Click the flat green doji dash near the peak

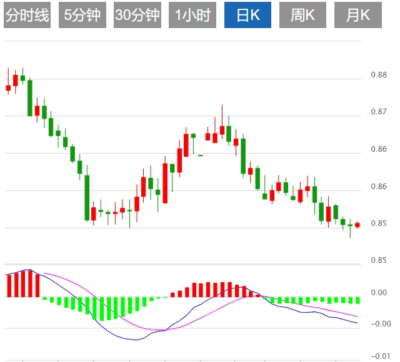coord(201,155)
